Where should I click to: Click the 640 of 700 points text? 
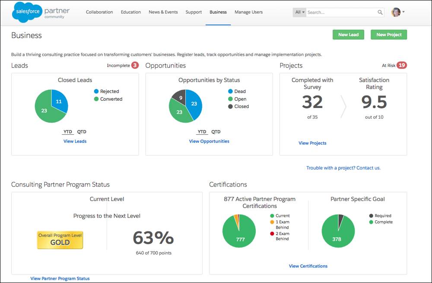click(153, 253)
